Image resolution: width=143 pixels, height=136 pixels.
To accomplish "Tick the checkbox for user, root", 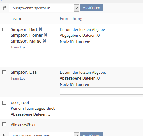I will 4,103.
